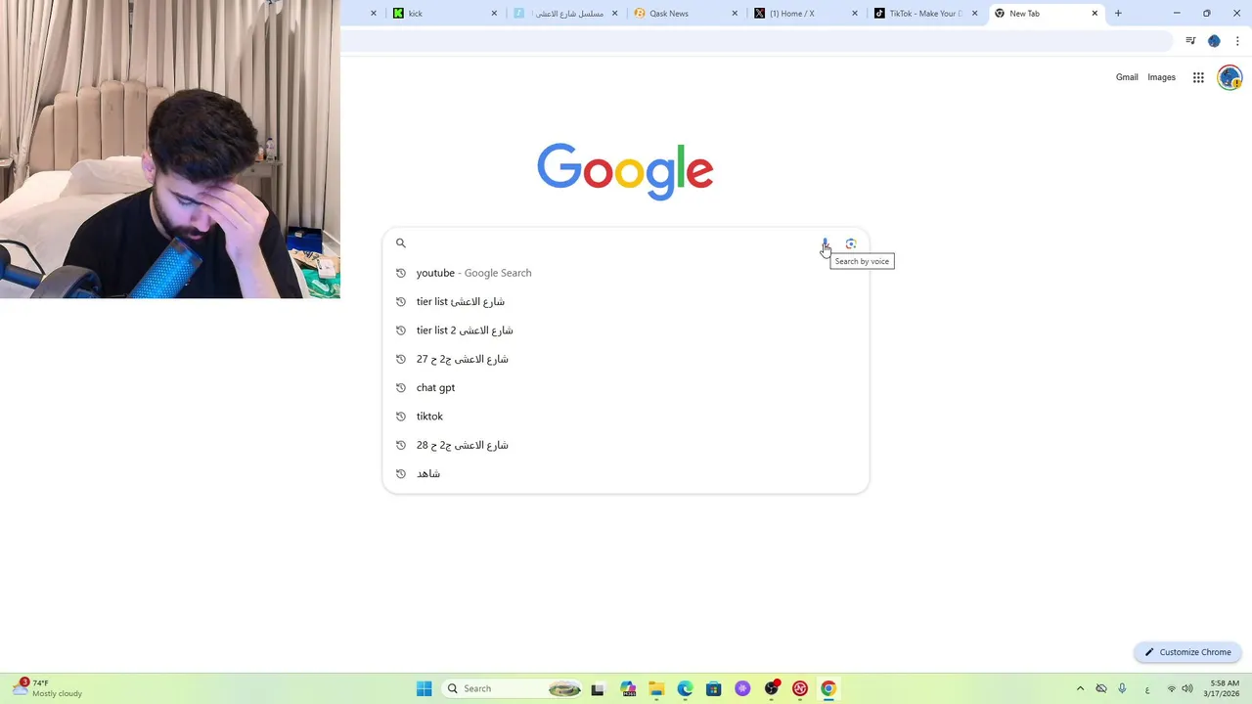Screen dimensions: 1252x704
Task: Open the Google account avatar on the page
Action: (x=1230, y=77)
